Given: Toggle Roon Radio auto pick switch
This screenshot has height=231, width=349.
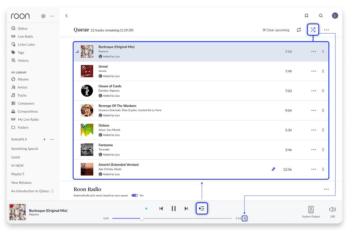Looking at the screenshot, I should [x=135, y=195].
